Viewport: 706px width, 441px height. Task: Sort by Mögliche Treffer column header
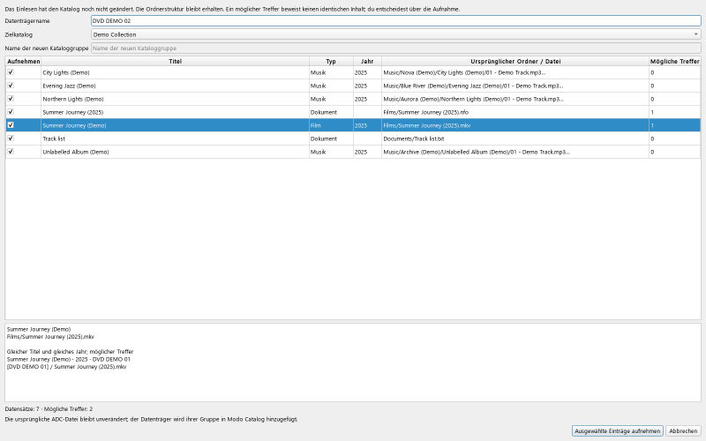[675, 61]
